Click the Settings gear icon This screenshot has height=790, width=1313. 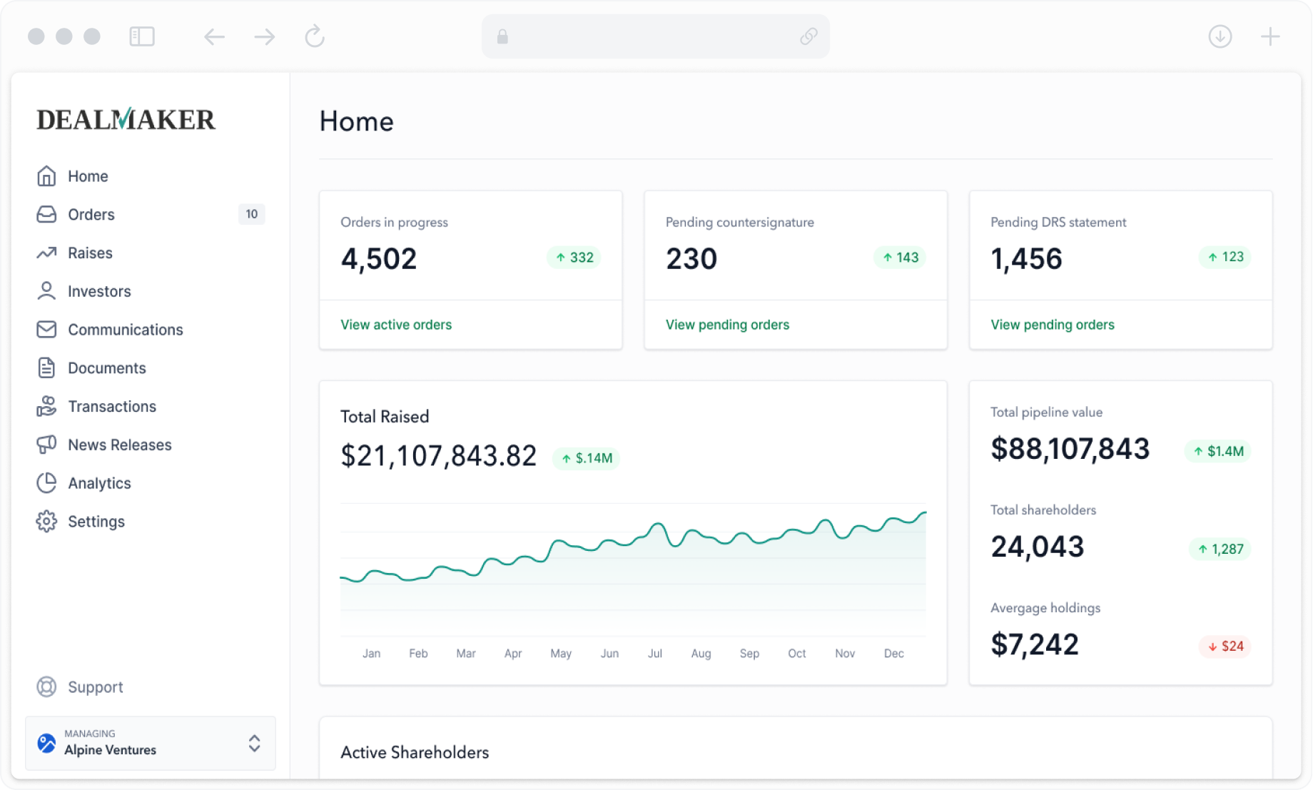pyautogui.click(x=46, y=522)
